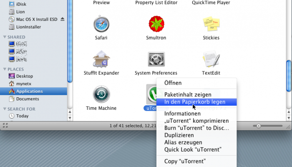292x167 pixels.
Task: Choose Öffnen from the context menu
Action: pyautogui.click(x=196, y=83)
